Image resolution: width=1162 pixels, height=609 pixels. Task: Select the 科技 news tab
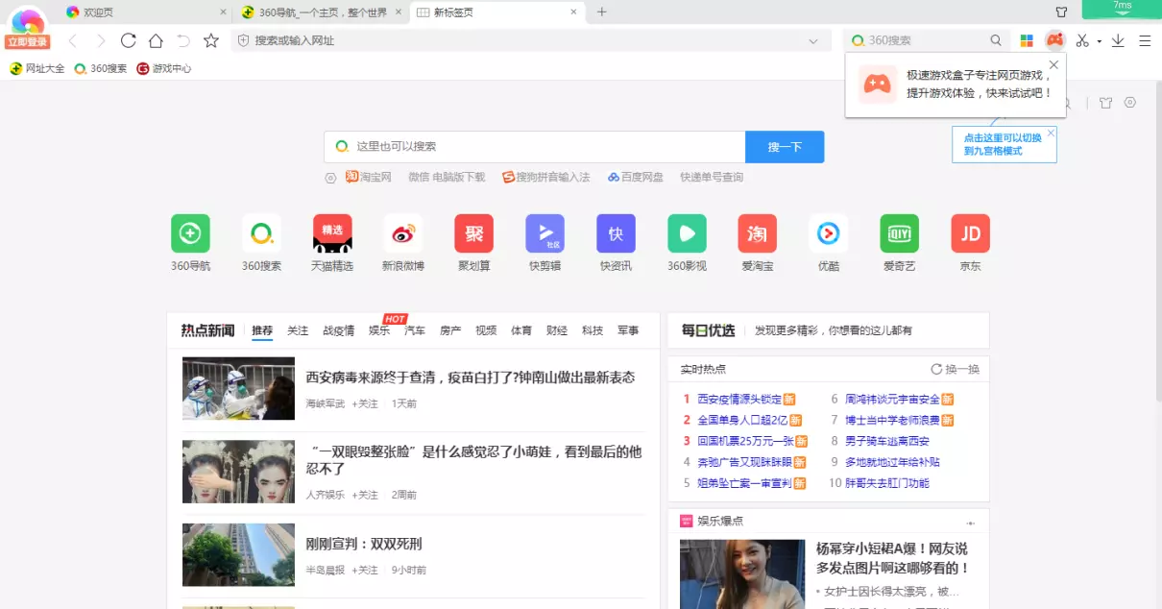tap(593, 330)
